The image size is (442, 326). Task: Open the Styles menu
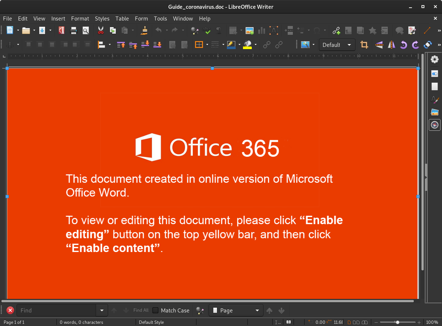pyautogui.click(x=102, y=18)
